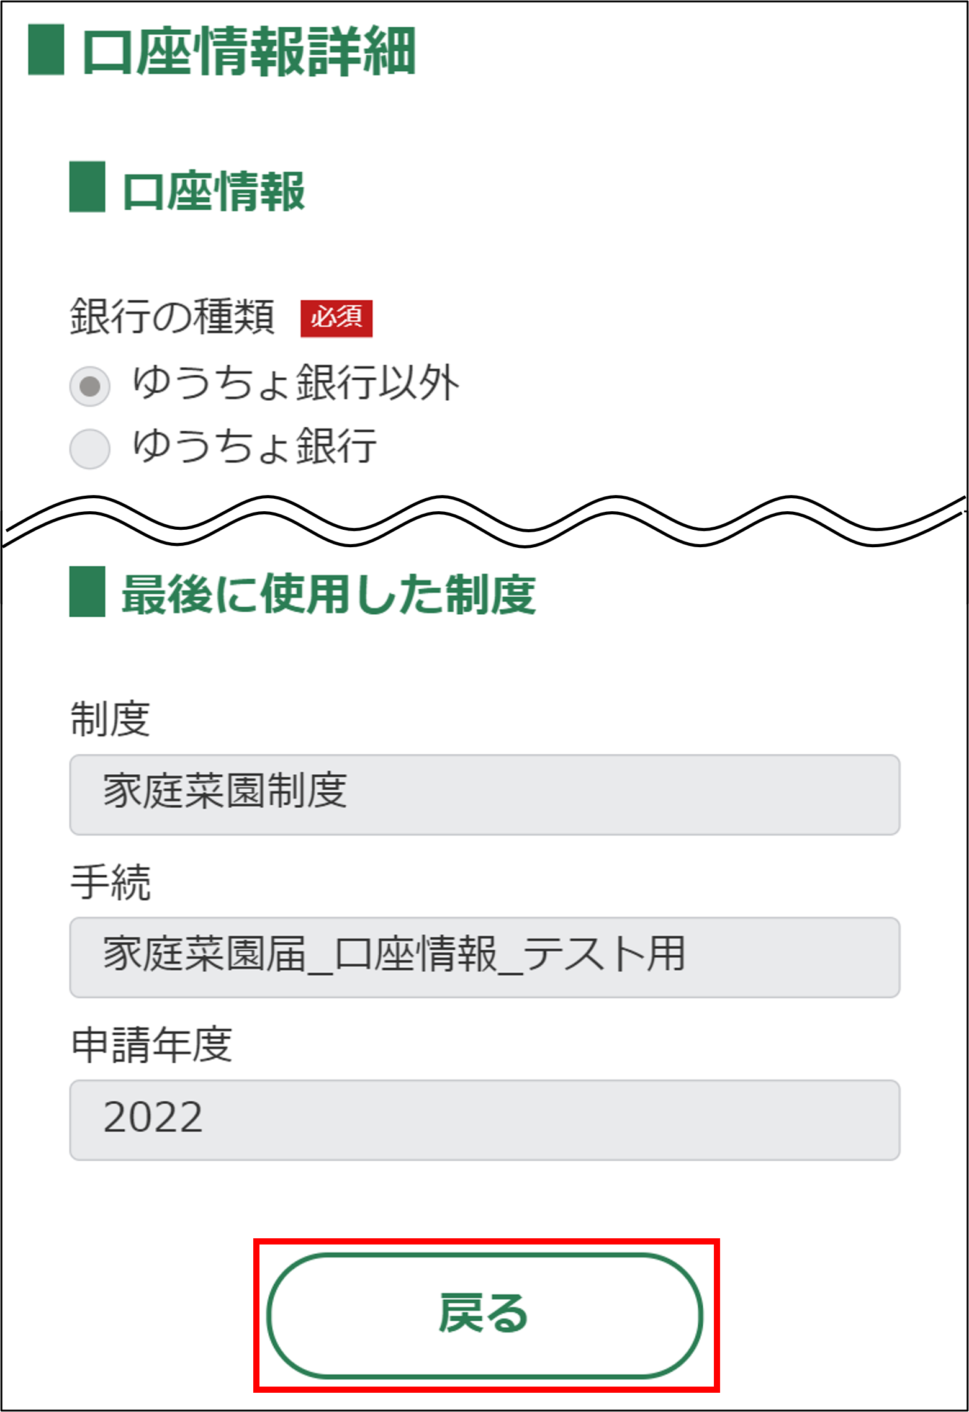This screenshot has width=969, height=1412.
Task: Click the 最後に使用した制度 heading text
Action: [x=328, y=595]
